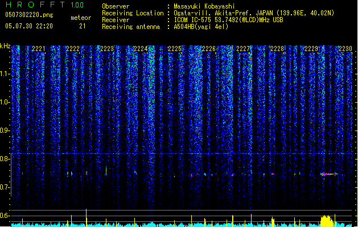The height and width of the screenshot is (227, 358).
Task: Click the 2222 time marker
Action: (73, 49)
